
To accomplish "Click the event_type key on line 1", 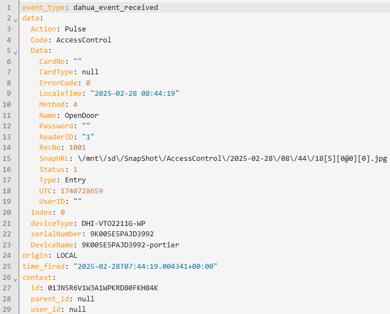I will click(x=44, y=8).
